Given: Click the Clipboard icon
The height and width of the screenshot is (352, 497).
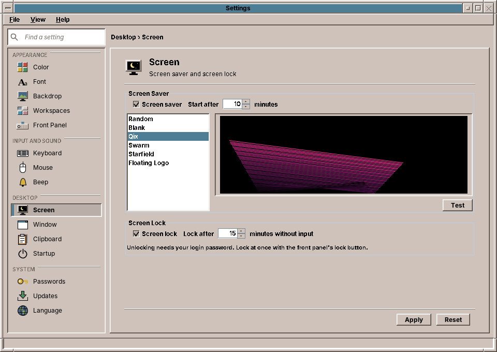Looking at the screenshot, I should coord(22,239).
